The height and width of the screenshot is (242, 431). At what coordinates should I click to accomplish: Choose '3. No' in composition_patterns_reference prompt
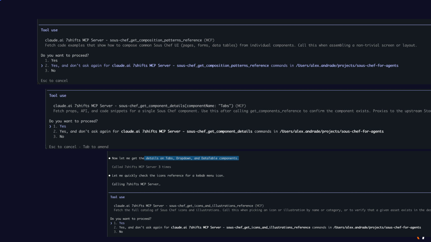click(x=50, y=71)
